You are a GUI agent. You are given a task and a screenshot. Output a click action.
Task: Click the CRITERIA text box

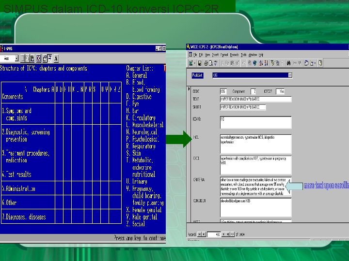tap(256, 187)
